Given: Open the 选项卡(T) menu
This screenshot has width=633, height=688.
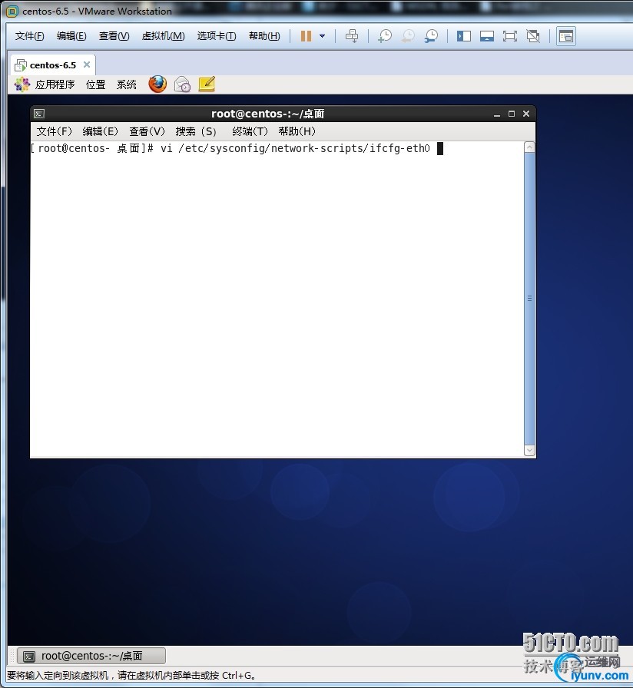Looking at the screenshot, I should coord(217,36).
